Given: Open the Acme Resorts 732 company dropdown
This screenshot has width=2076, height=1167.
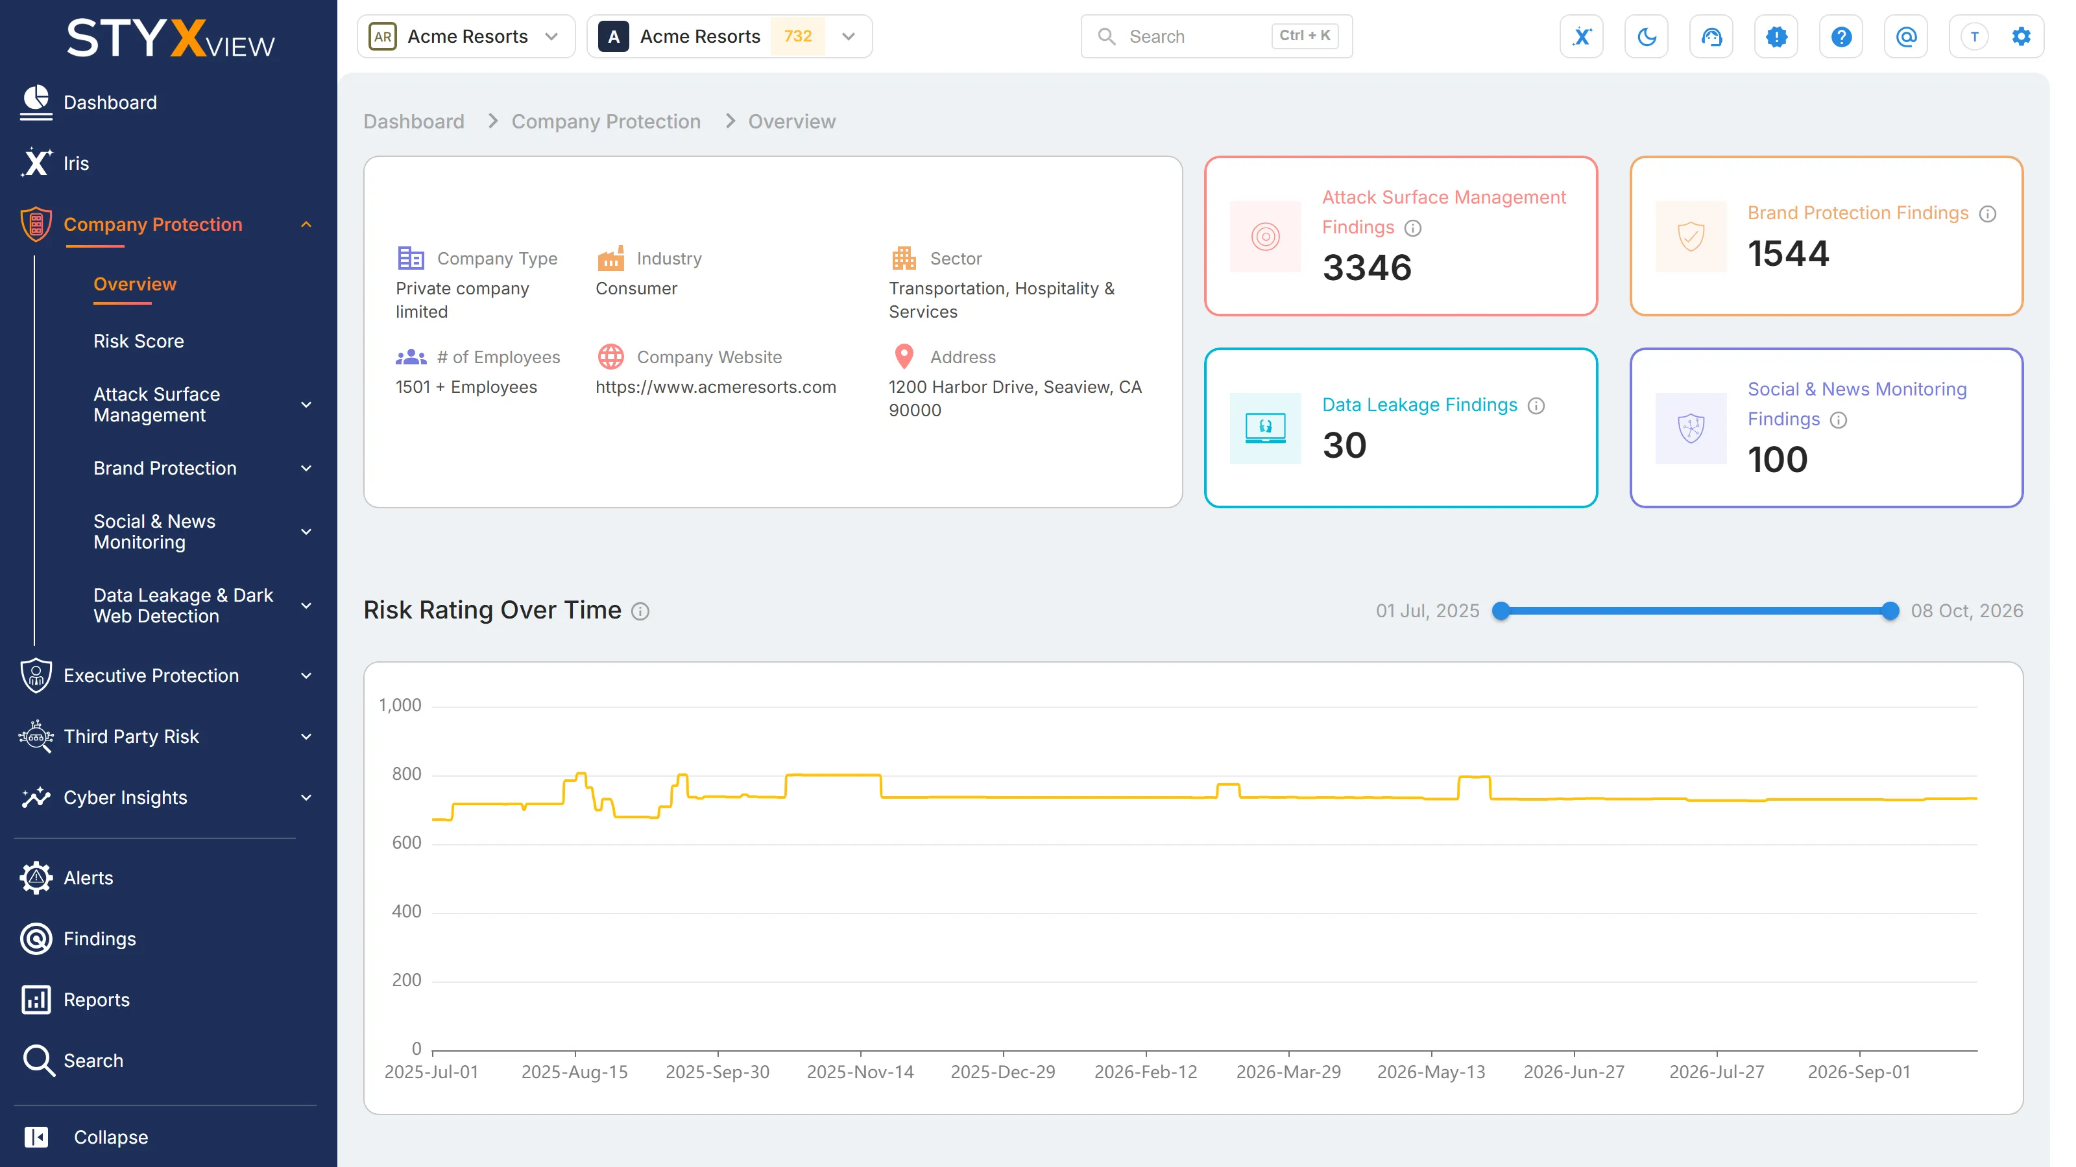Looking at the screenshot, I should click(729, 36).
